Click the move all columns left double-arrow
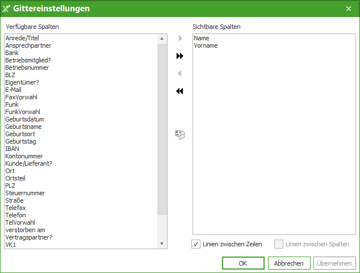This screenshot has width=360, height=273. click(x=180, y=91)
